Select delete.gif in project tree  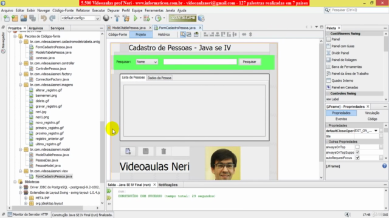tap(42, 101)
